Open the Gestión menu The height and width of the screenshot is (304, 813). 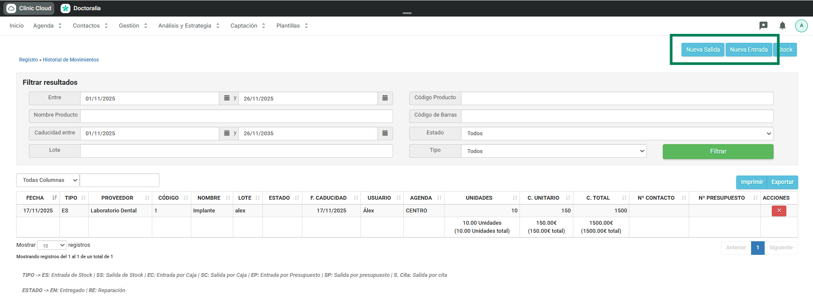click(x=133, y=26)
